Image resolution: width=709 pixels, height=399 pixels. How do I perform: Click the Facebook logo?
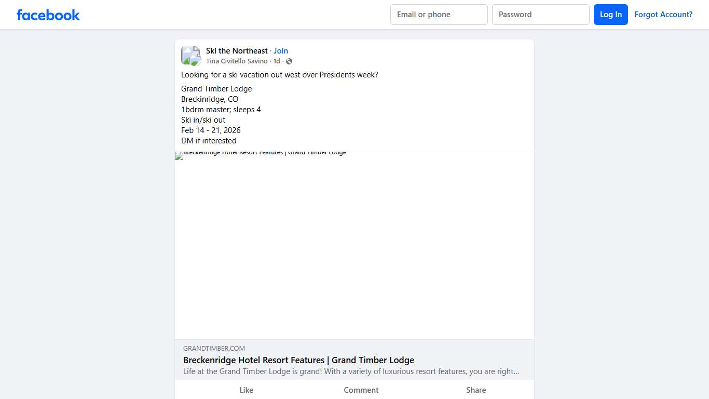[x=48, y=15]
